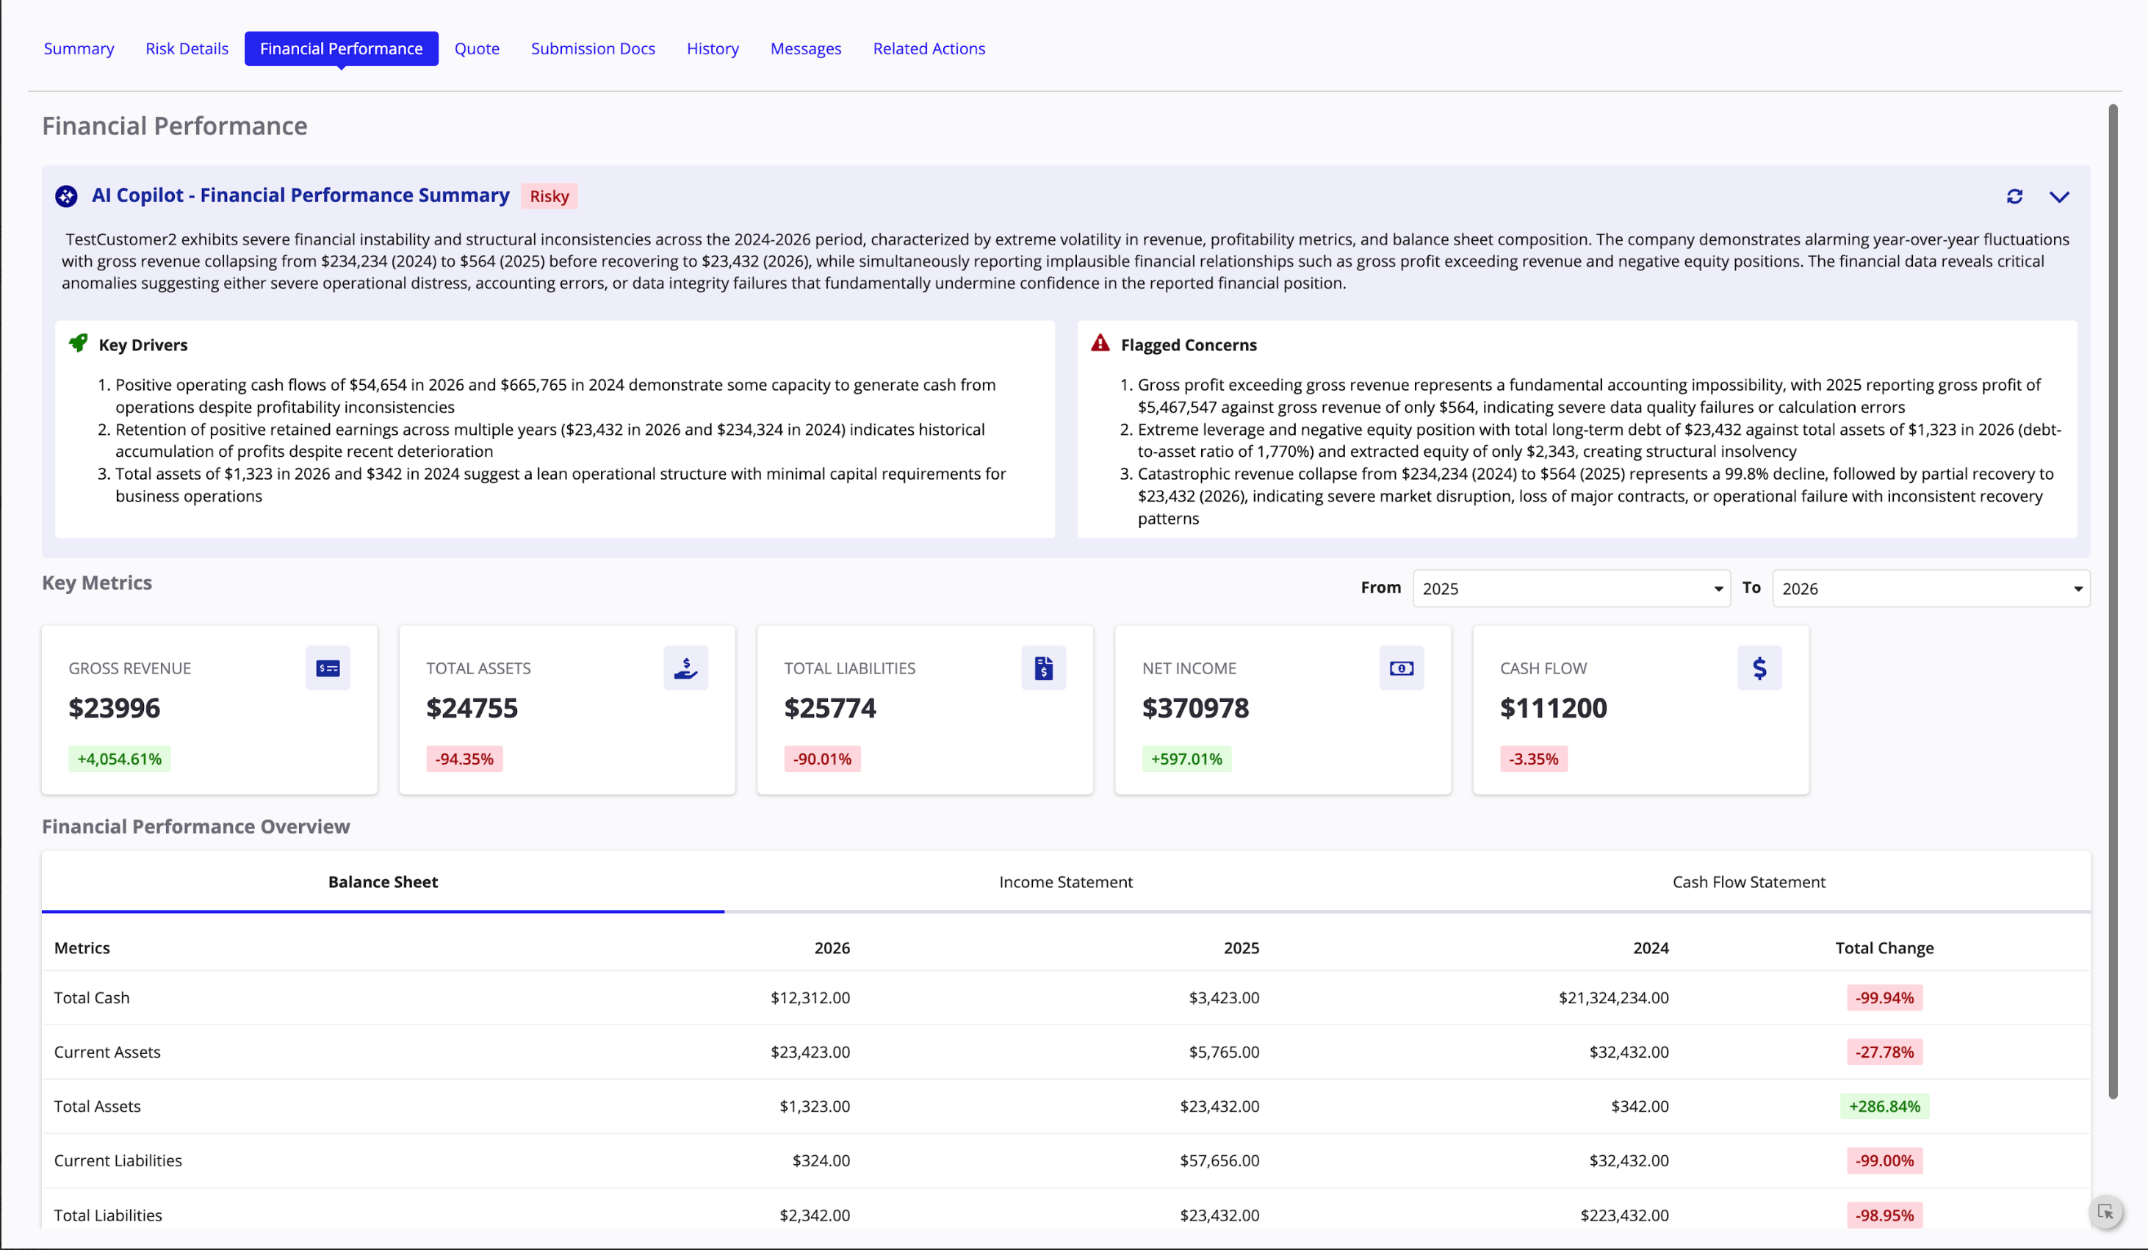The image size is (2148, 1250).
Task: Click the +286.84% Total Assets change badge
Action: pos(1884,1107)
